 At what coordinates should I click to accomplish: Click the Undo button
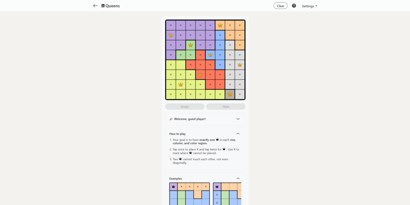tap(185, 107)
